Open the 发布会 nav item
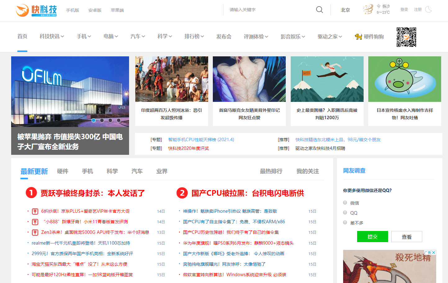 click(x=224, y=37)
